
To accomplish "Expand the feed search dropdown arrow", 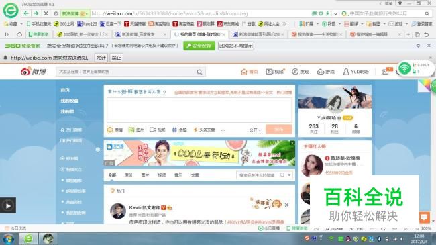I will click(x=289, y=175).
